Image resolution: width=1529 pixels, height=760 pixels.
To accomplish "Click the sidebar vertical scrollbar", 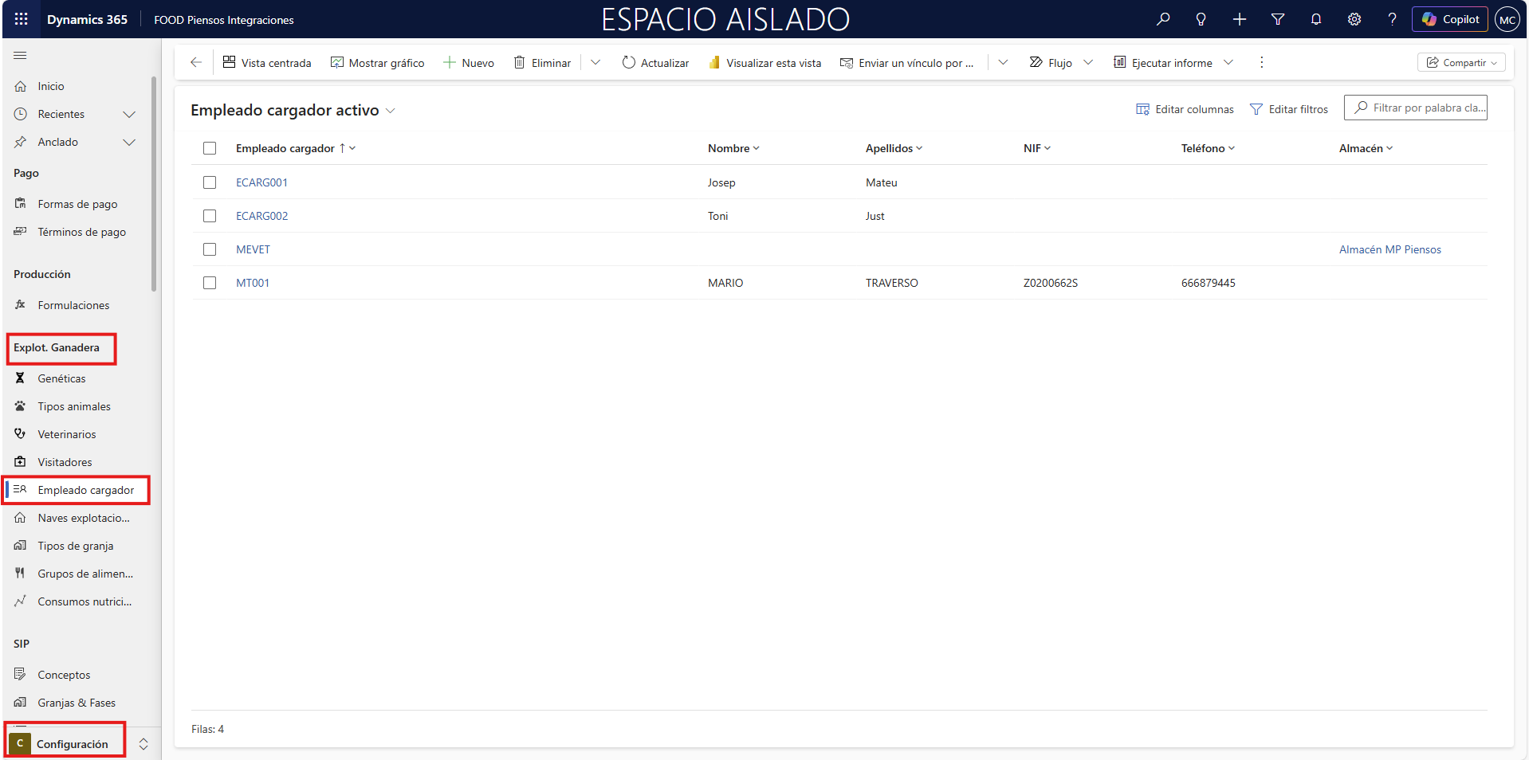I will (154, 183).
